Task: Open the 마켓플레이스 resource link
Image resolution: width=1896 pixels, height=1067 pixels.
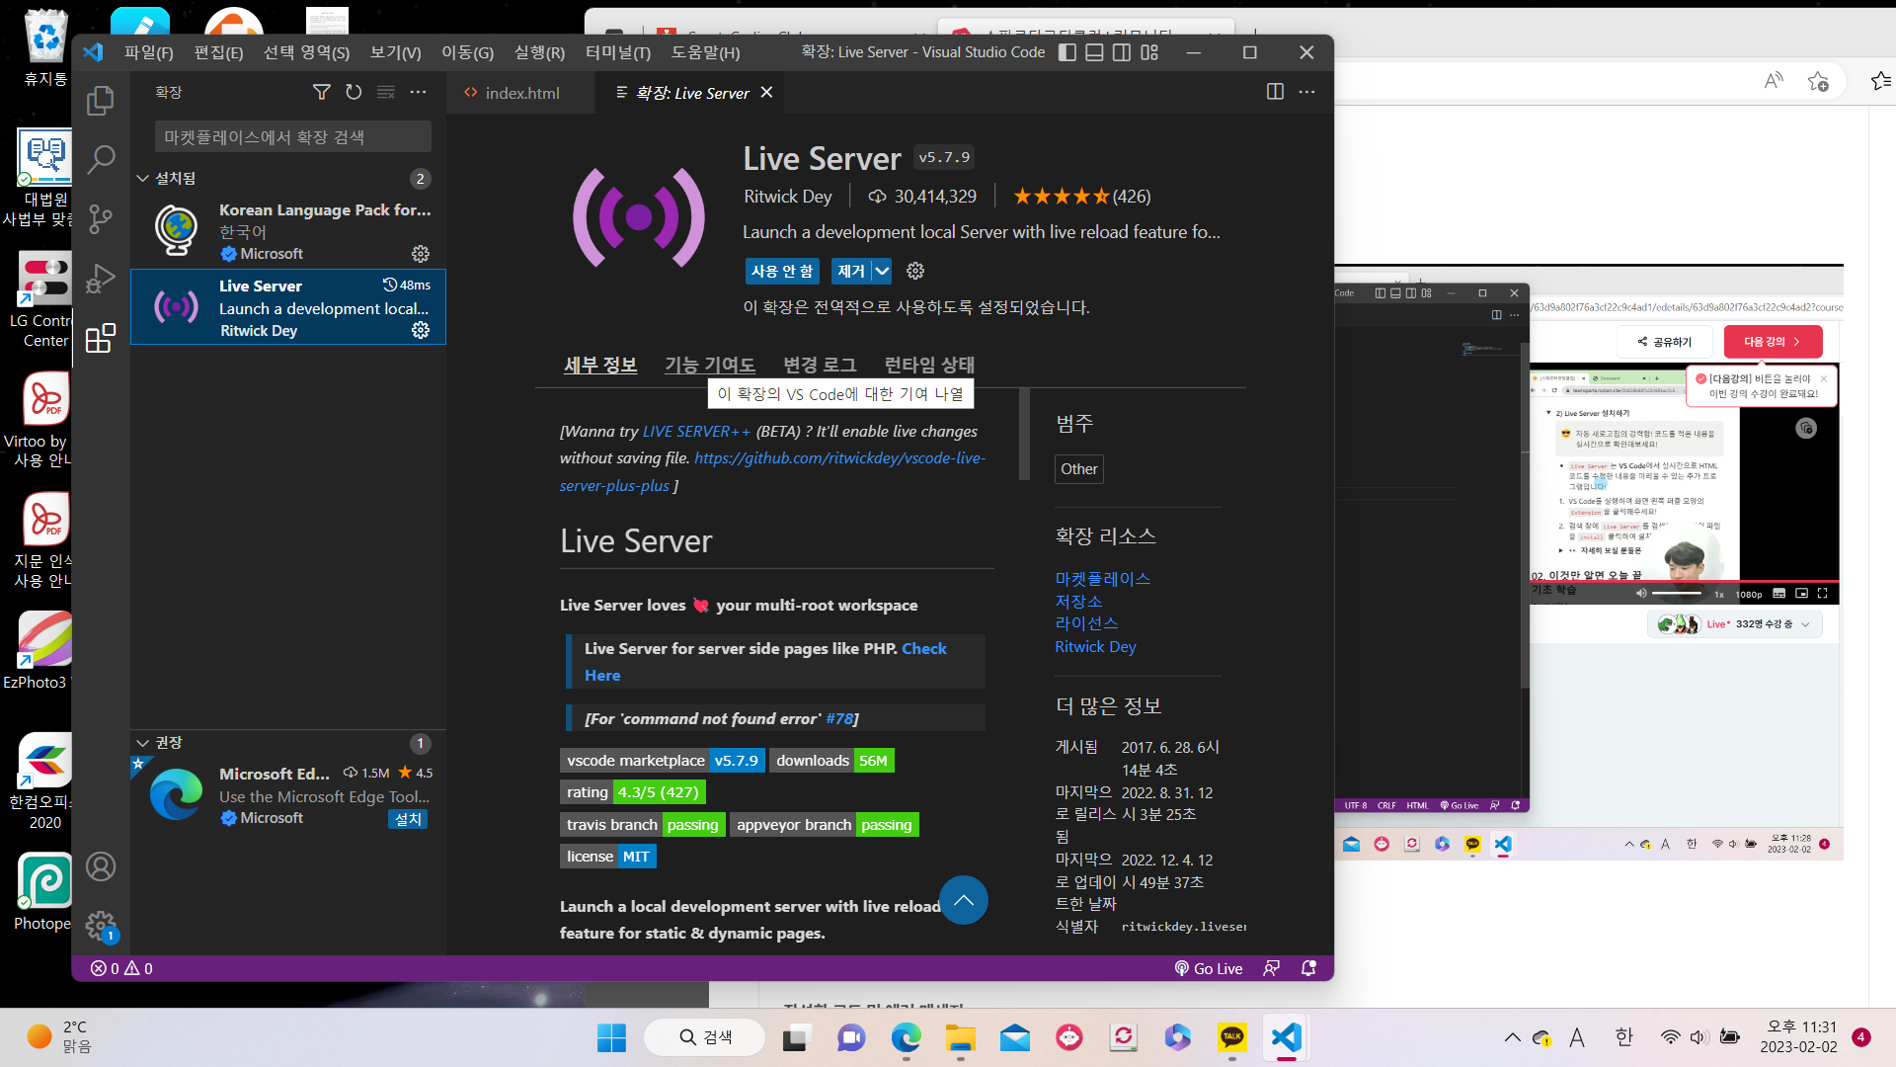Action: click(x=1102, y=579)
